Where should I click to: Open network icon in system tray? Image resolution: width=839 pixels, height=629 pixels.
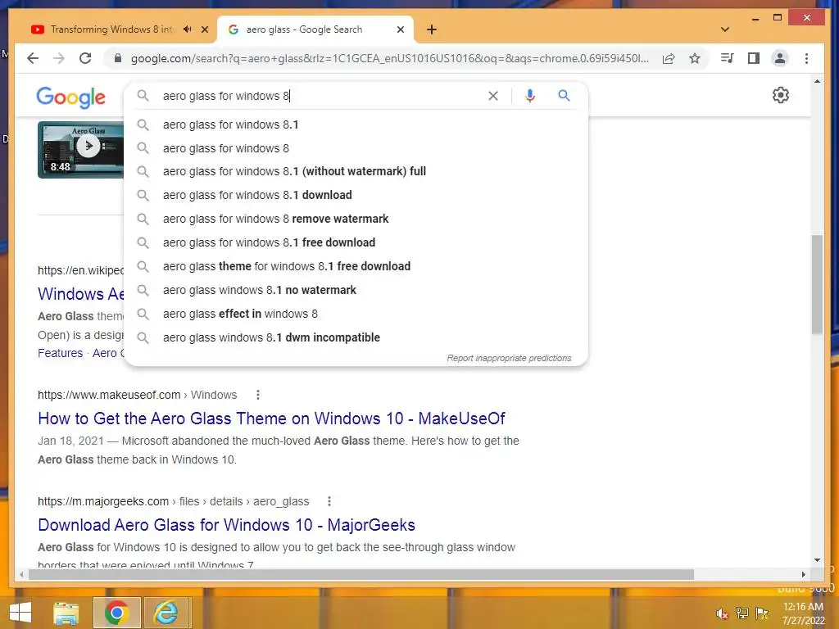[x=742, y=614]
